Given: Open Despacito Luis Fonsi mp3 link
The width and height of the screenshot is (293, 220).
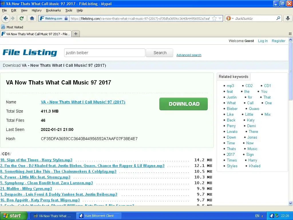Looking at the screenshot, I should [x=59, y=195].
